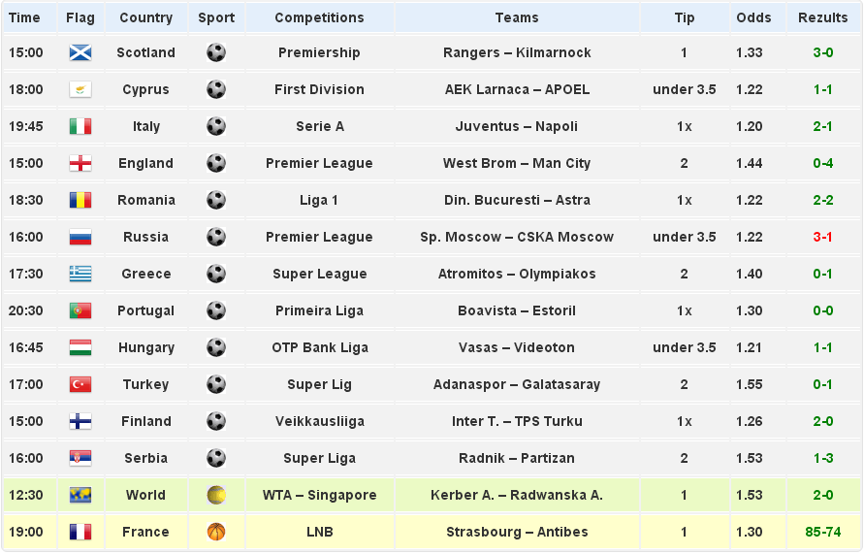Click the 85-74 result score
The width and height of the screenshot is (864, 554).
[x=822, y=532]
